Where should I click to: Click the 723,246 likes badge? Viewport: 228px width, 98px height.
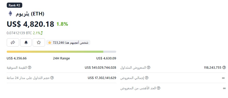pyautogui.click(x=68, y=43)
